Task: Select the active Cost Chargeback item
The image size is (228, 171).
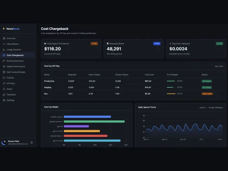Action: pos(18,55)
